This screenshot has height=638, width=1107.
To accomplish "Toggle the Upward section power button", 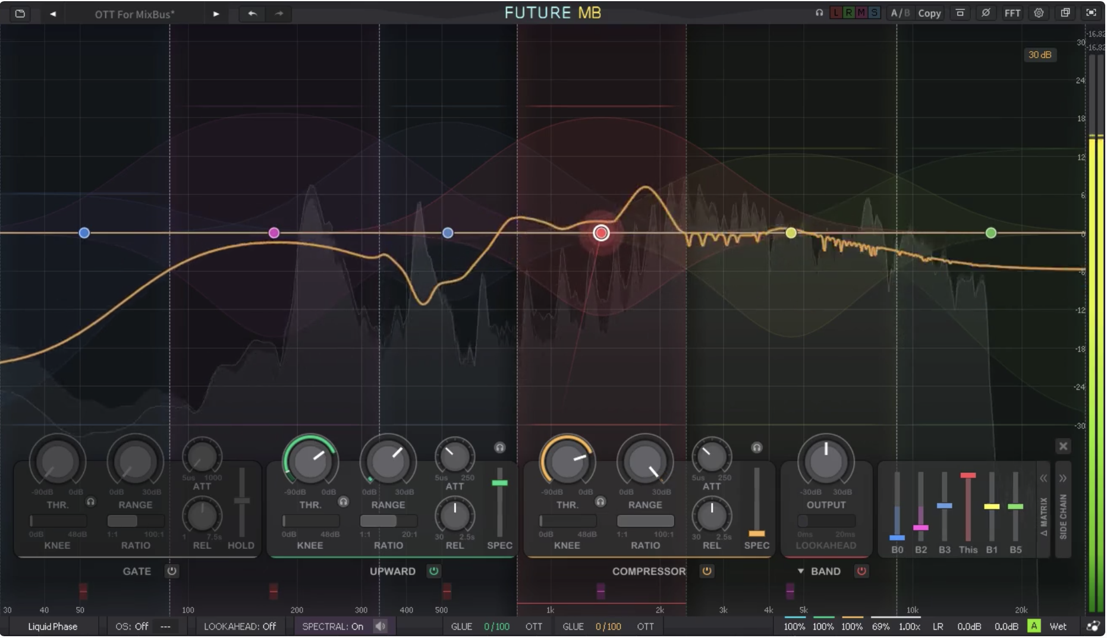I will click(434, 571).
